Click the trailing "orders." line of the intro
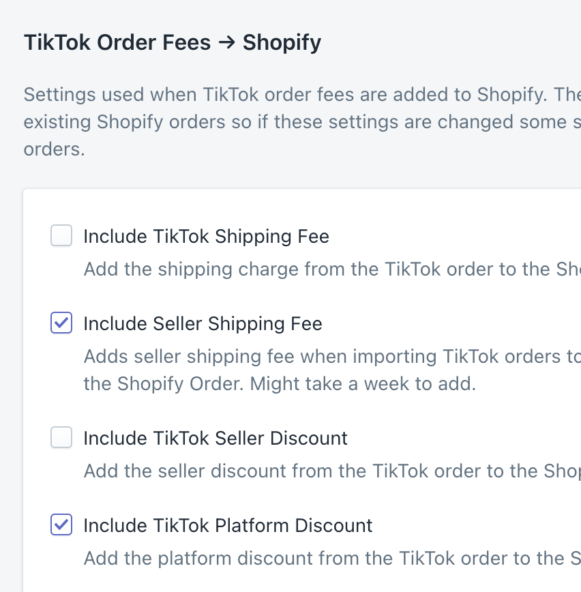Image resolution: width=581 pixels, height=592 pixels. click(x=54, y=149)
